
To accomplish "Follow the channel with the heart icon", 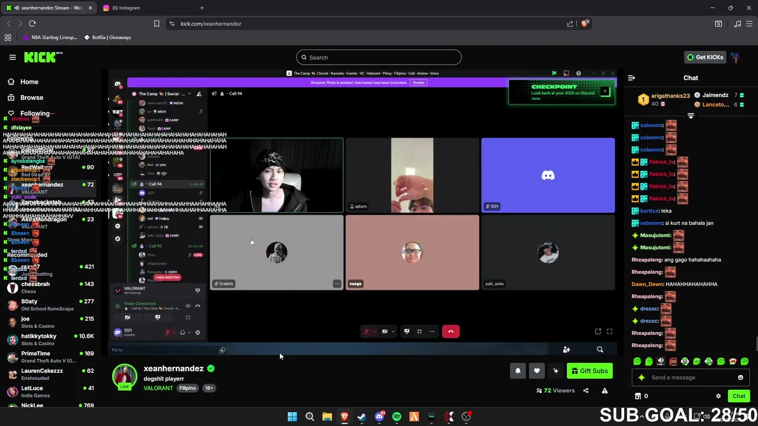I will tap(537, 371).
